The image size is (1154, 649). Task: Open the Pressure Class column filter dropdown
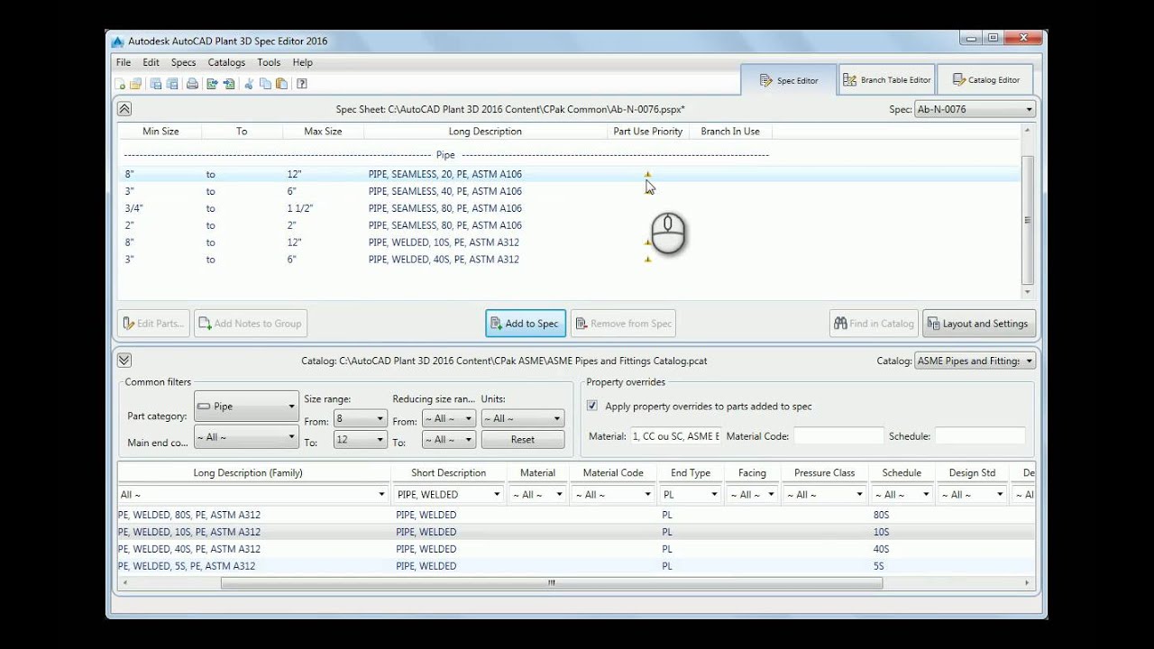tap(824, 495)
